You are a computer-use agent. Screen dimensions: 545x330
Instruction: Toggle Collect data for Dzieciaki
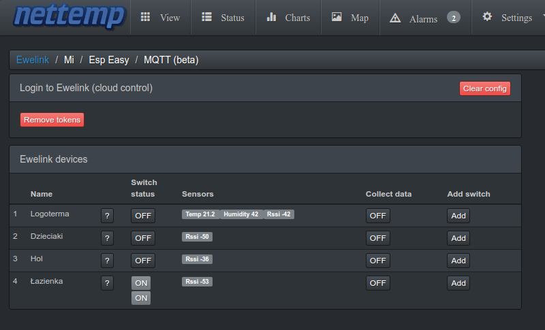click(x=378, y=238)
